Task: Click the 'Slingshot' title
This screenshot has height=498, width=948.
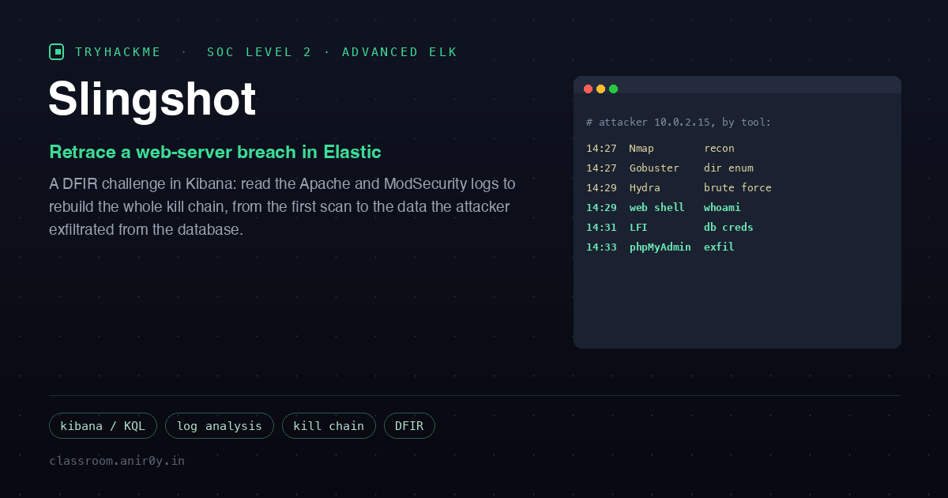Action: point(152,100)
